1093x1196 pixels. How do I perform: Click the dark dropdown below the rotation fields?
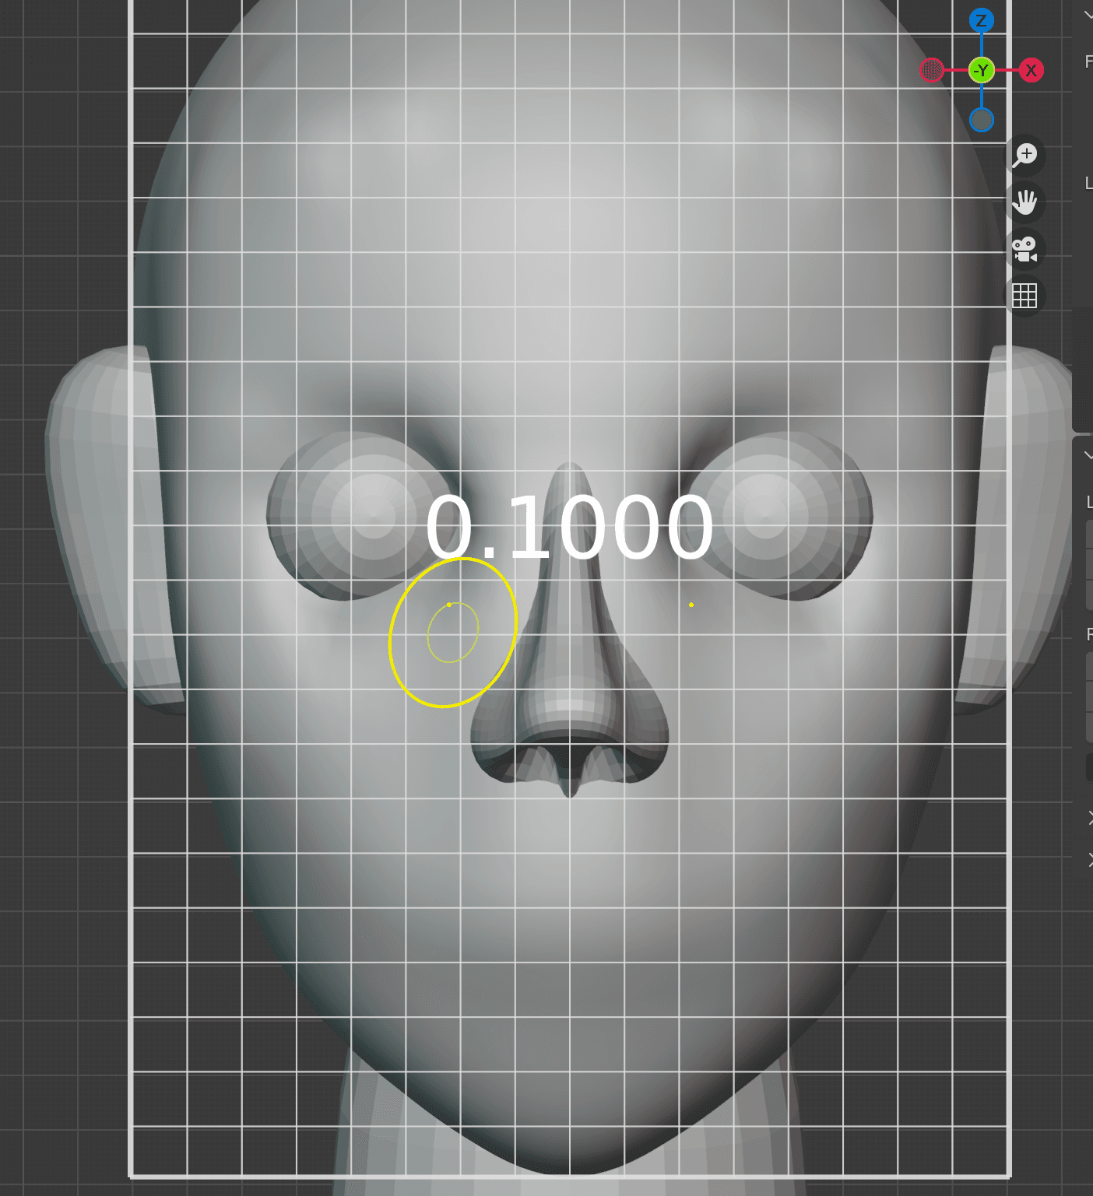[1089, 766]
